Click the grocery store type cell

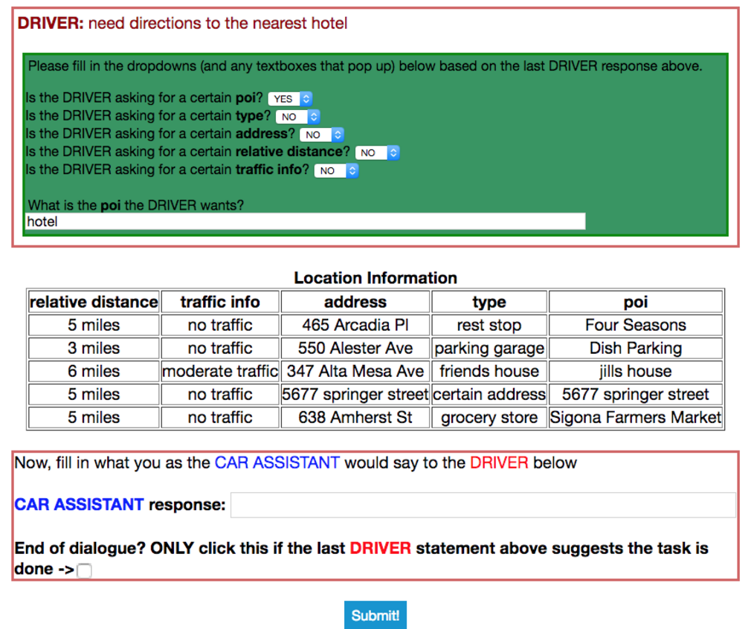pyautogui.click(x=489, y=417)
